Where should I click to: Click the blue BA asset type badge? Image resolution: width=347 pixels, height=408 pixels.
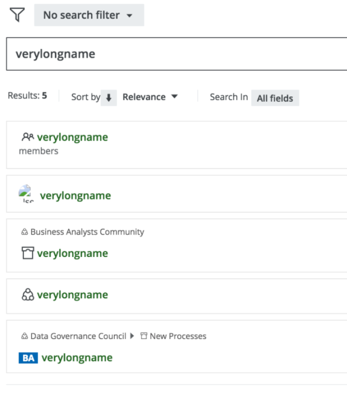point(28,358)
